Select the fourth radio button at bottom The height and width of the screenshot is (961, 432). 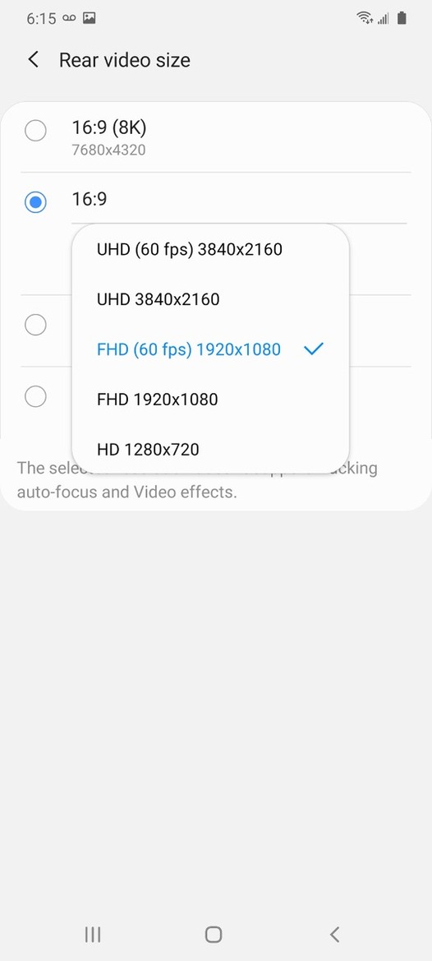[x=35, y=396]
